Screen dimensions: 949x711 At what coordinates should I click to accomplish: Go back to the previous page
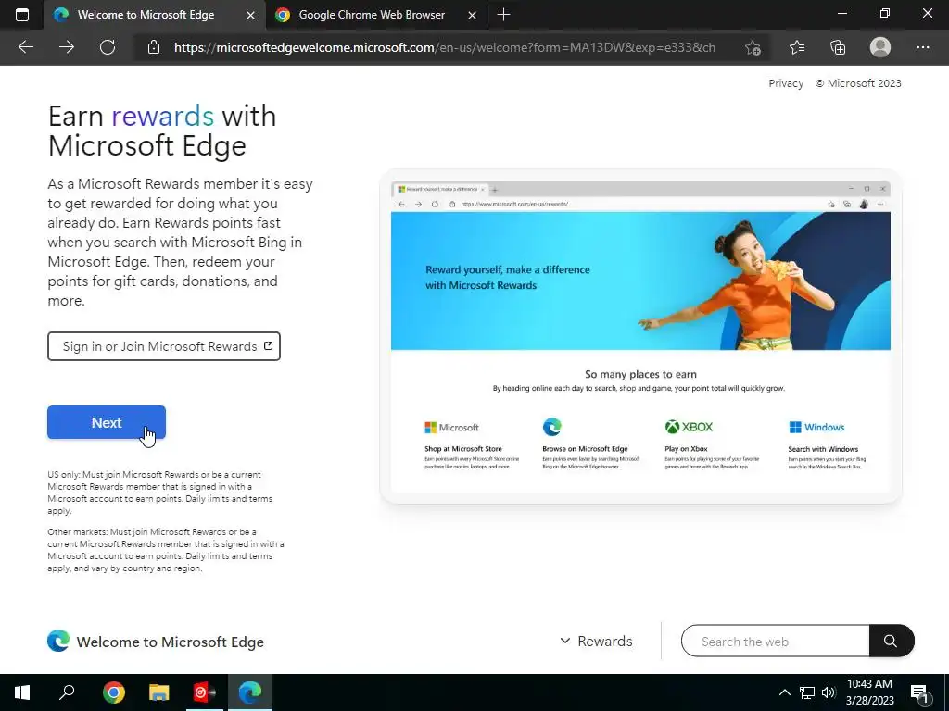25,47
